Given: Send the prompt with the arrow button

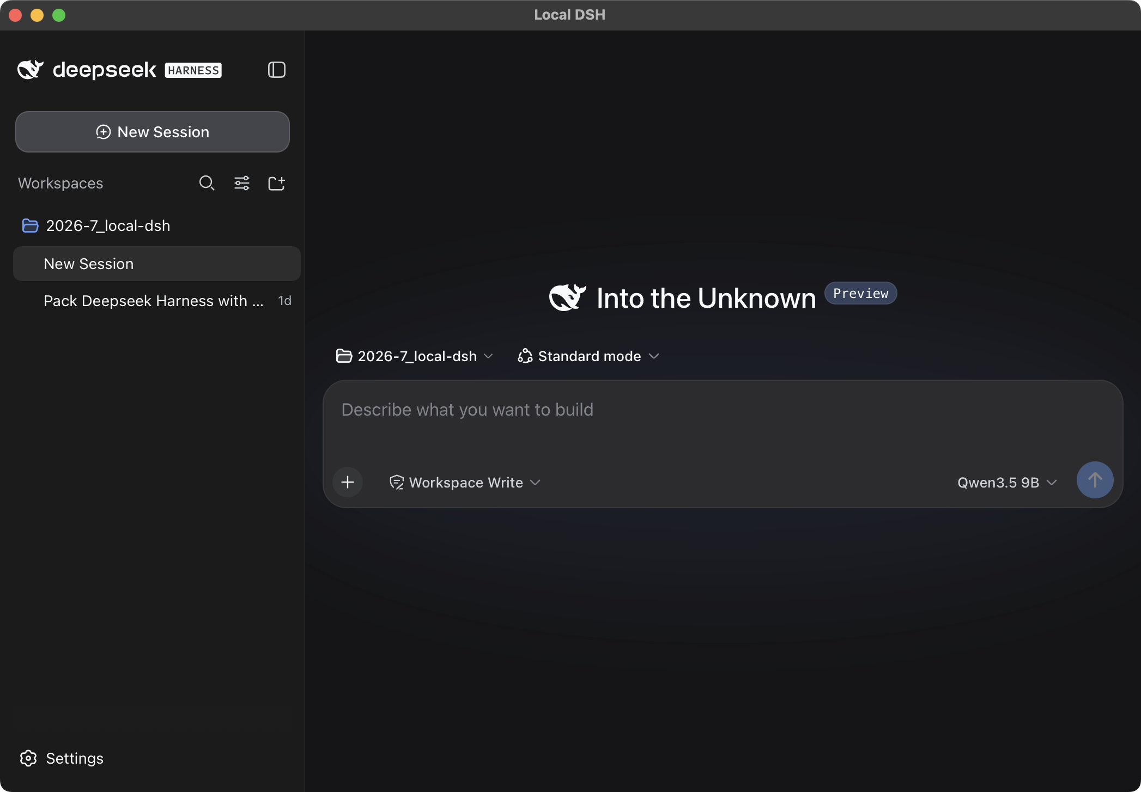Looking at the screenshot, I should 1095,480.
